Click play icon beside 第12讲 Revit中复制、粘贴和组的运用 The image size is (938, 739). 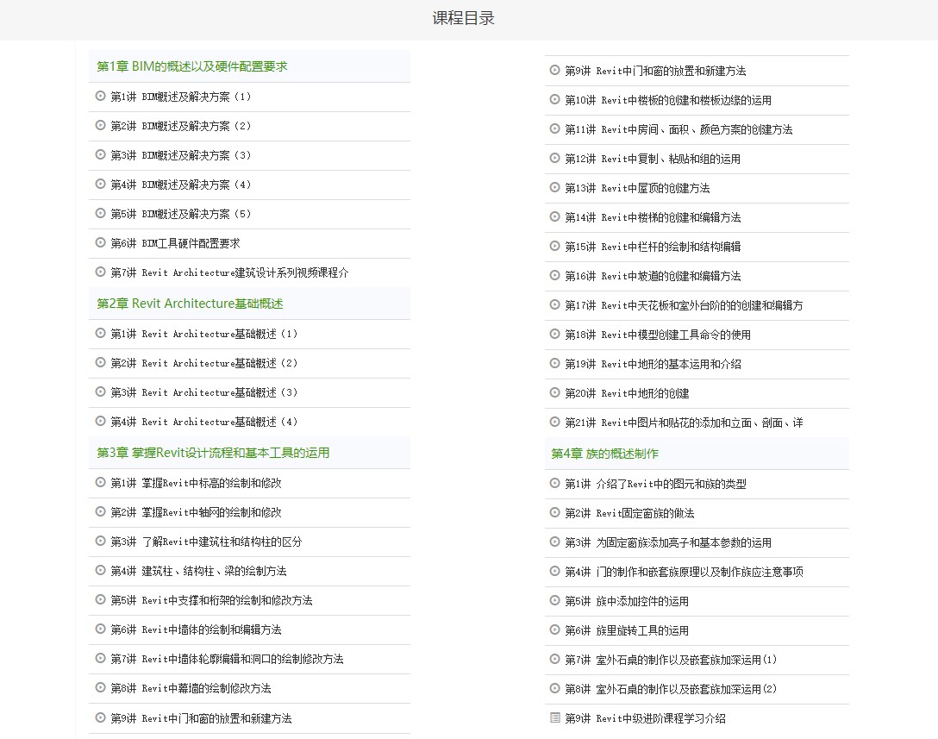point(554,158)
